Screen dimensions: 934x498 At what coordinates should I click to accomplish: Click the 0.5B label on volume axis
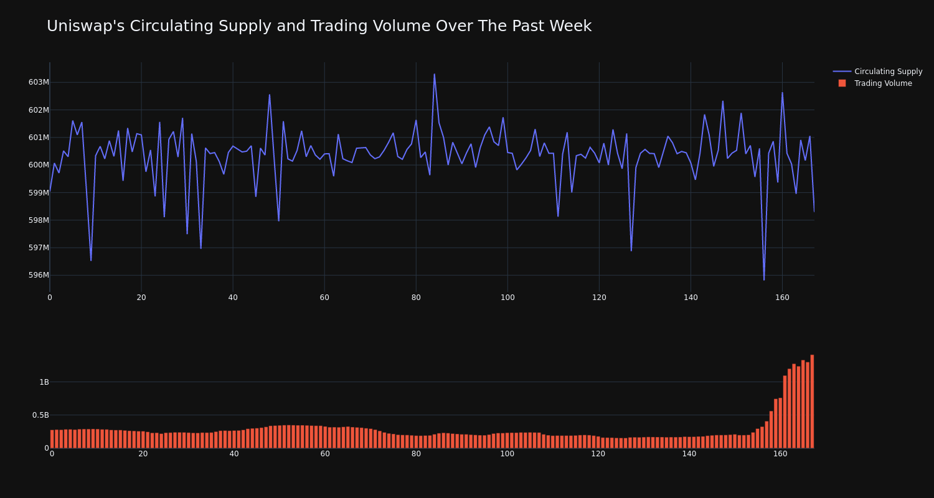[x=41, y=415]
